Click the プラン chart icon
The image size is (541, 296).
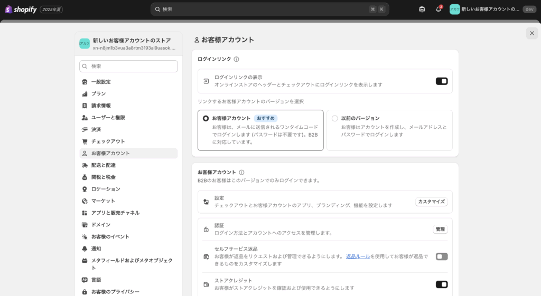(85, 94)
